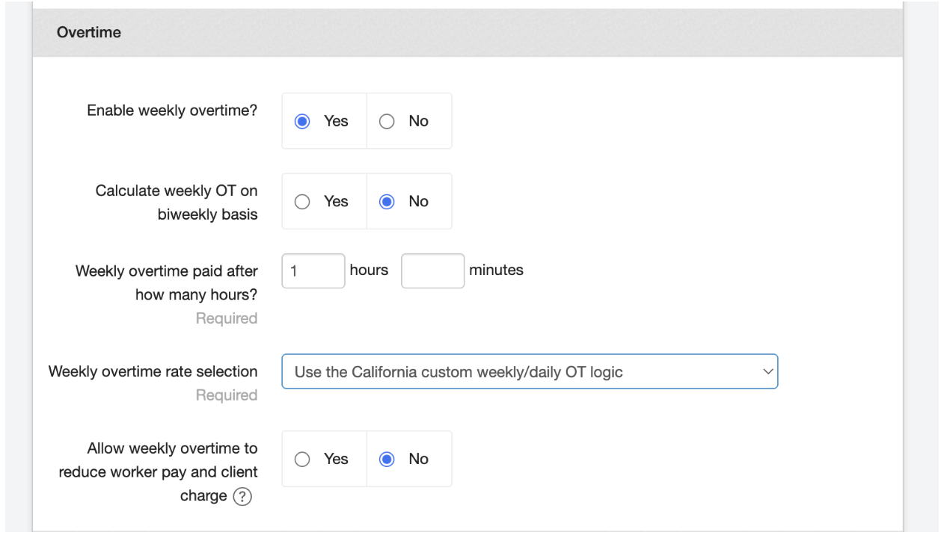The image size is (941, 535).
Task: Click the hours input field
Action: click(313, 270)
